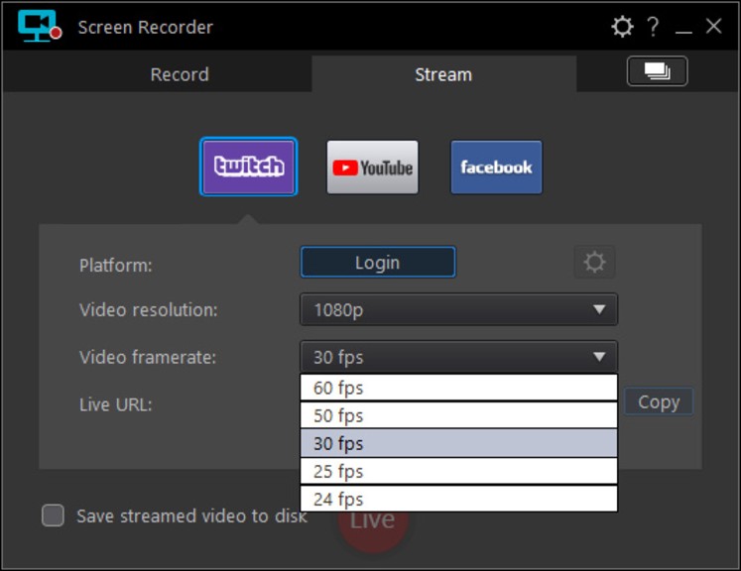This screenshot has height=571, width=741.
Task: Log in to the platform
Action: [x=378, y=262]
